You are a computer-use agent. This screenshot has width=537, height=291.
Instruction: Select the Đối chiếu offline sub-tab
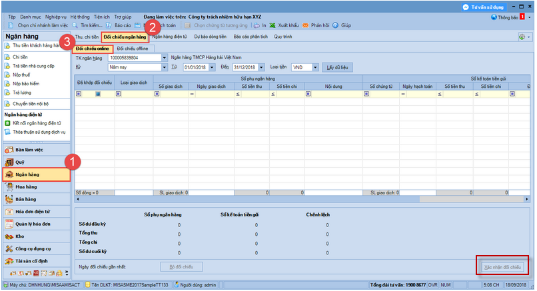133,49
